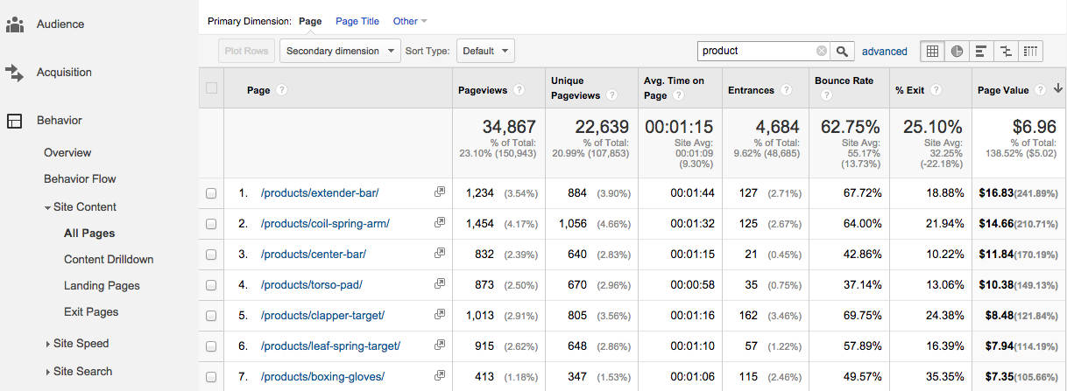Choose the performance bar view icon
The width and height of the screenshot is (1067, 391).
point(981,51)
